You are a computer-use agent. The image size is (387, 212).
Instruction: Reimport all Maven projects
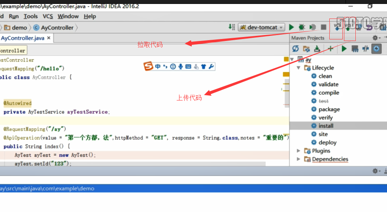point(295,49)
